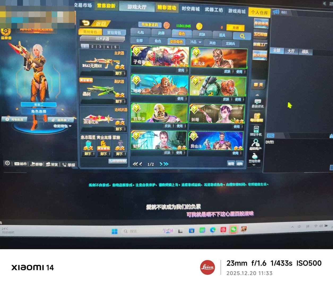333x286 pixels.
Task: Click the 整理 sort button
Action: coord(231,163)
